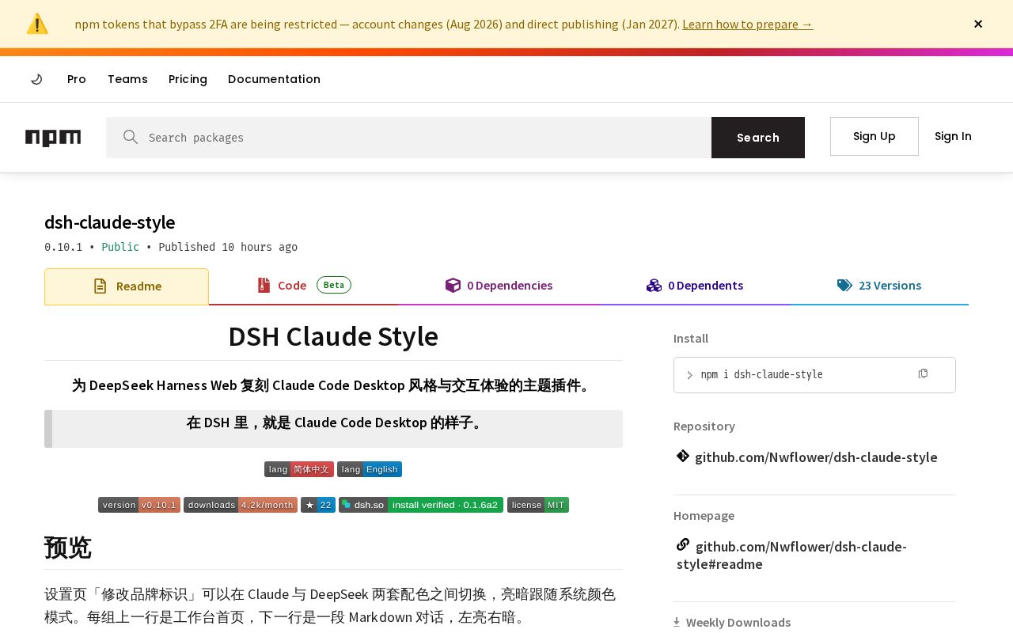The height and width of the screenshot is (633, 1013).
Task: Click the warning triangle icon in banner
Action: pos(37,24)
